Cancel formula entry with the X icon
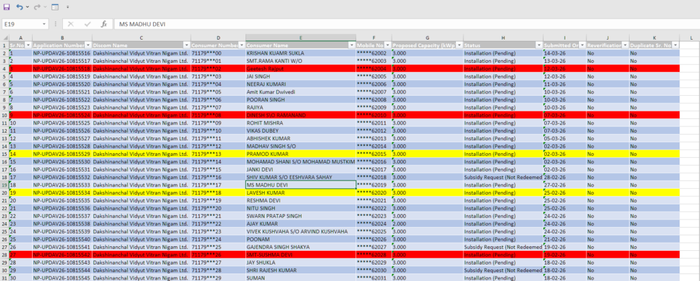The image size is (700, 281). pyautogui.click(x=70, y=24)
